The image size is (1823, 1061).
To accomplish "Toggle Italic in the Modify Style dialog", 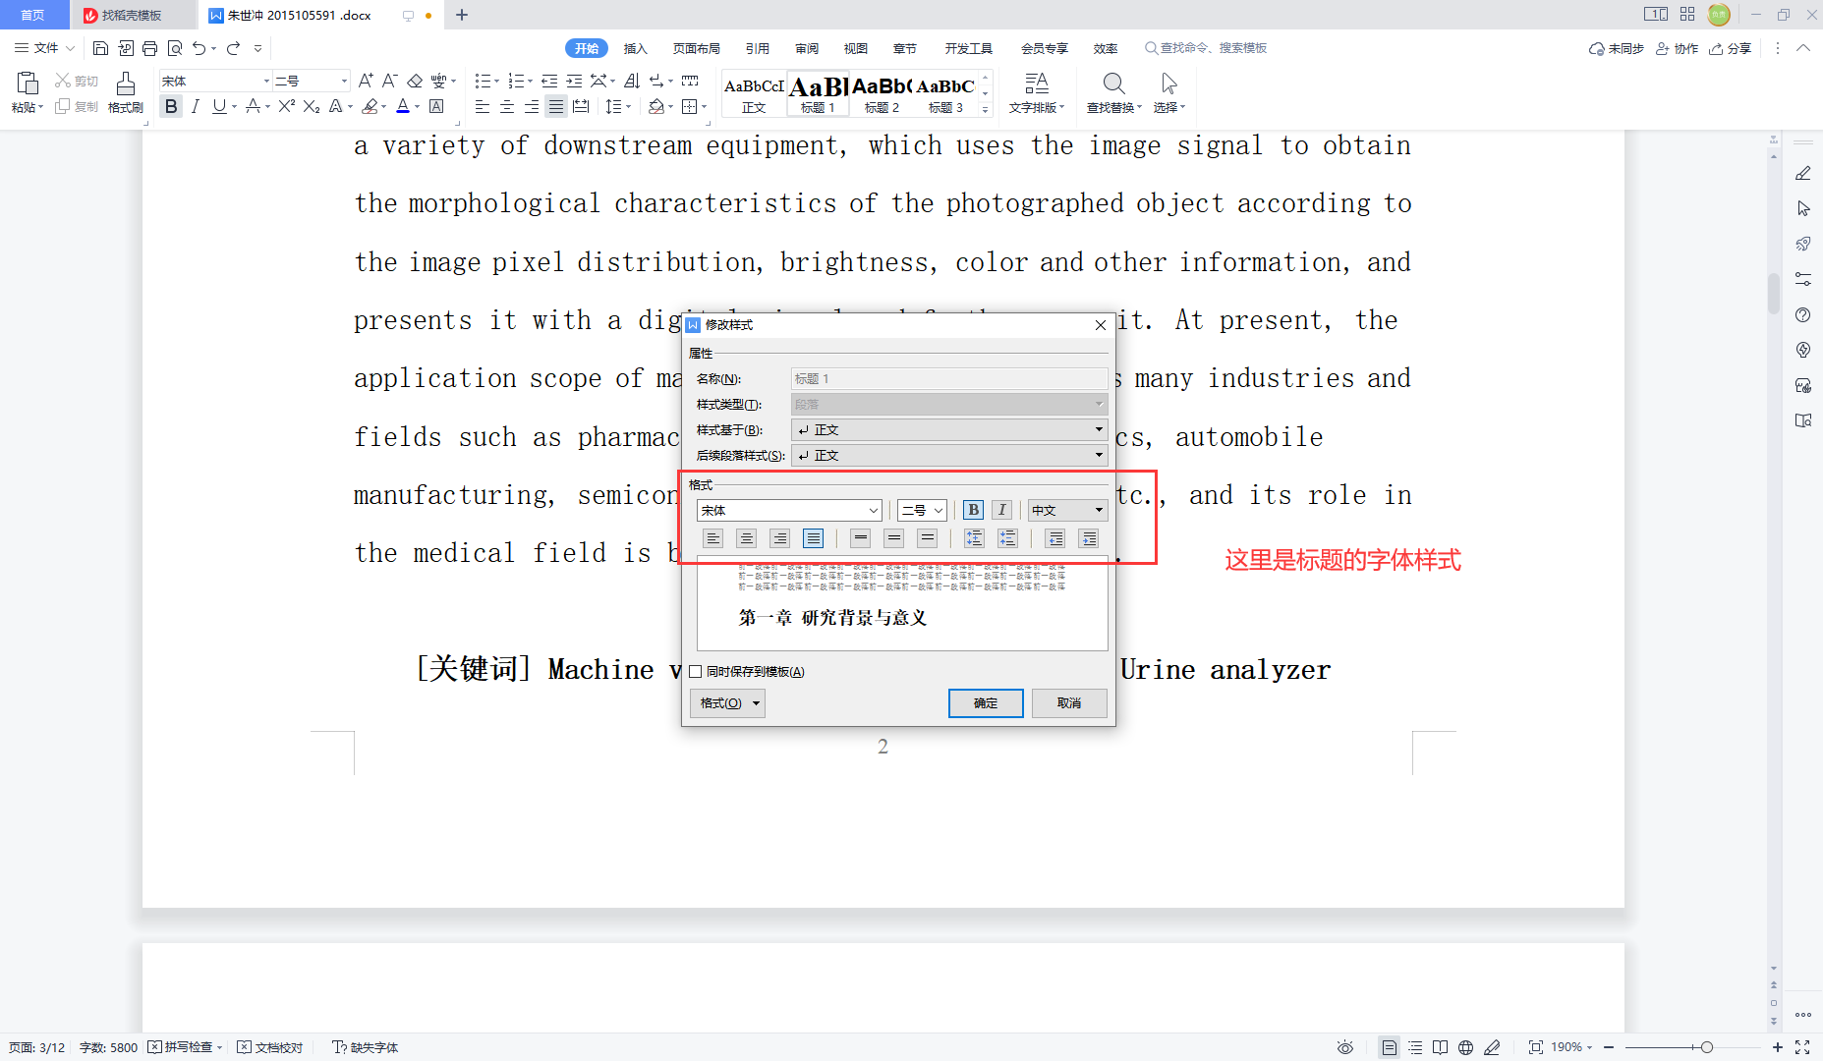I will click(1001, 510).
